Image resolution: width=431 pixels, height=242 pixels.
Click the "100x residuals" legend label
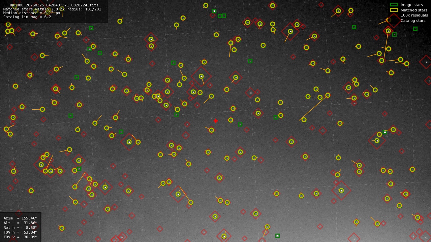[414, 15]
